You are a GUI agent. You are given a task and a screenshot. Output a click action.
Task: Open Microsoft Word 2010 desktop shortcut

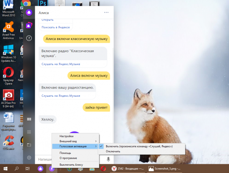point(8,8)
